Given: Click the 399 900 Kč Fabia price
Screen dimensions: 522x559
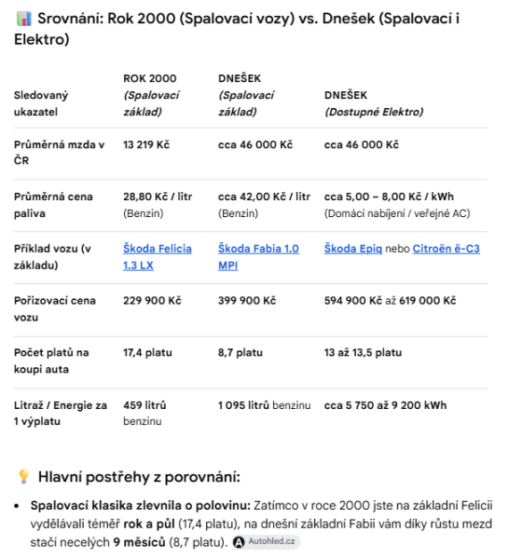Looking at the screenshot, I should [247, 301].
